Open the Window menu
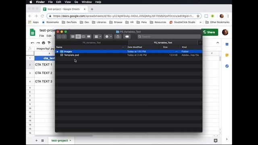 tap(87, 2)
